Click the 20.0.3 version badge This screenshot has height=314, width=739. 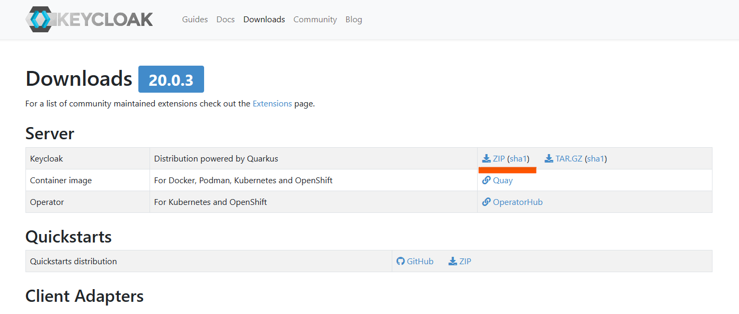click(171, 79)
